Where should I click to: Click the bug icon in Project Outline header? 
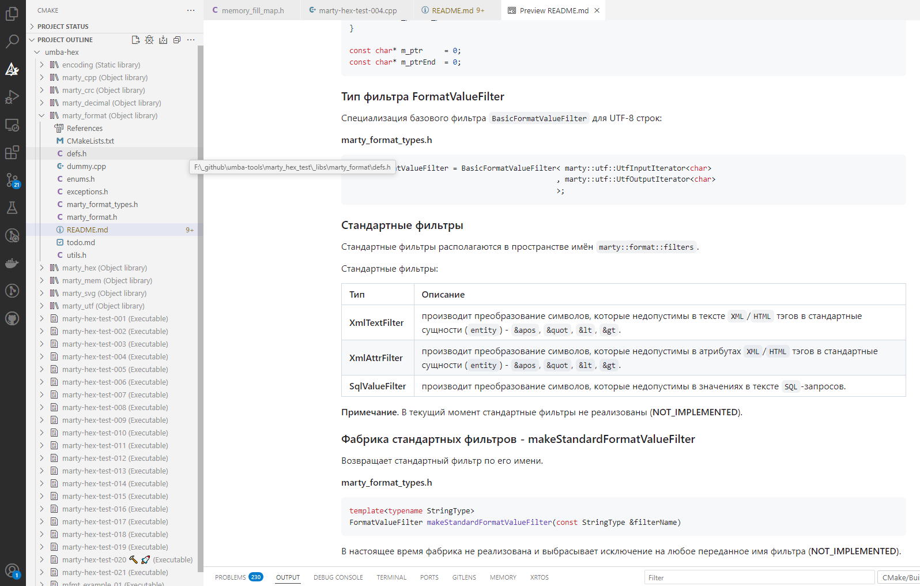(x=149, y=40)
